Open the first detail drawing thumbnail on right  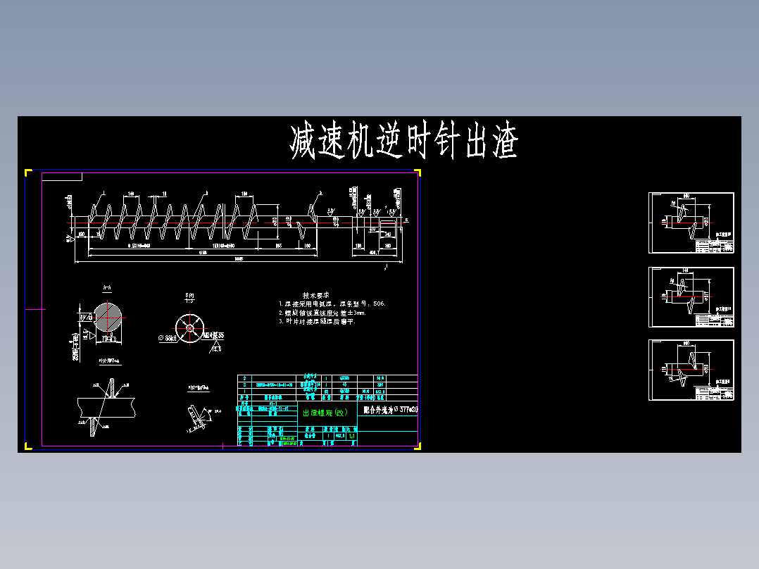coord(691,220)
